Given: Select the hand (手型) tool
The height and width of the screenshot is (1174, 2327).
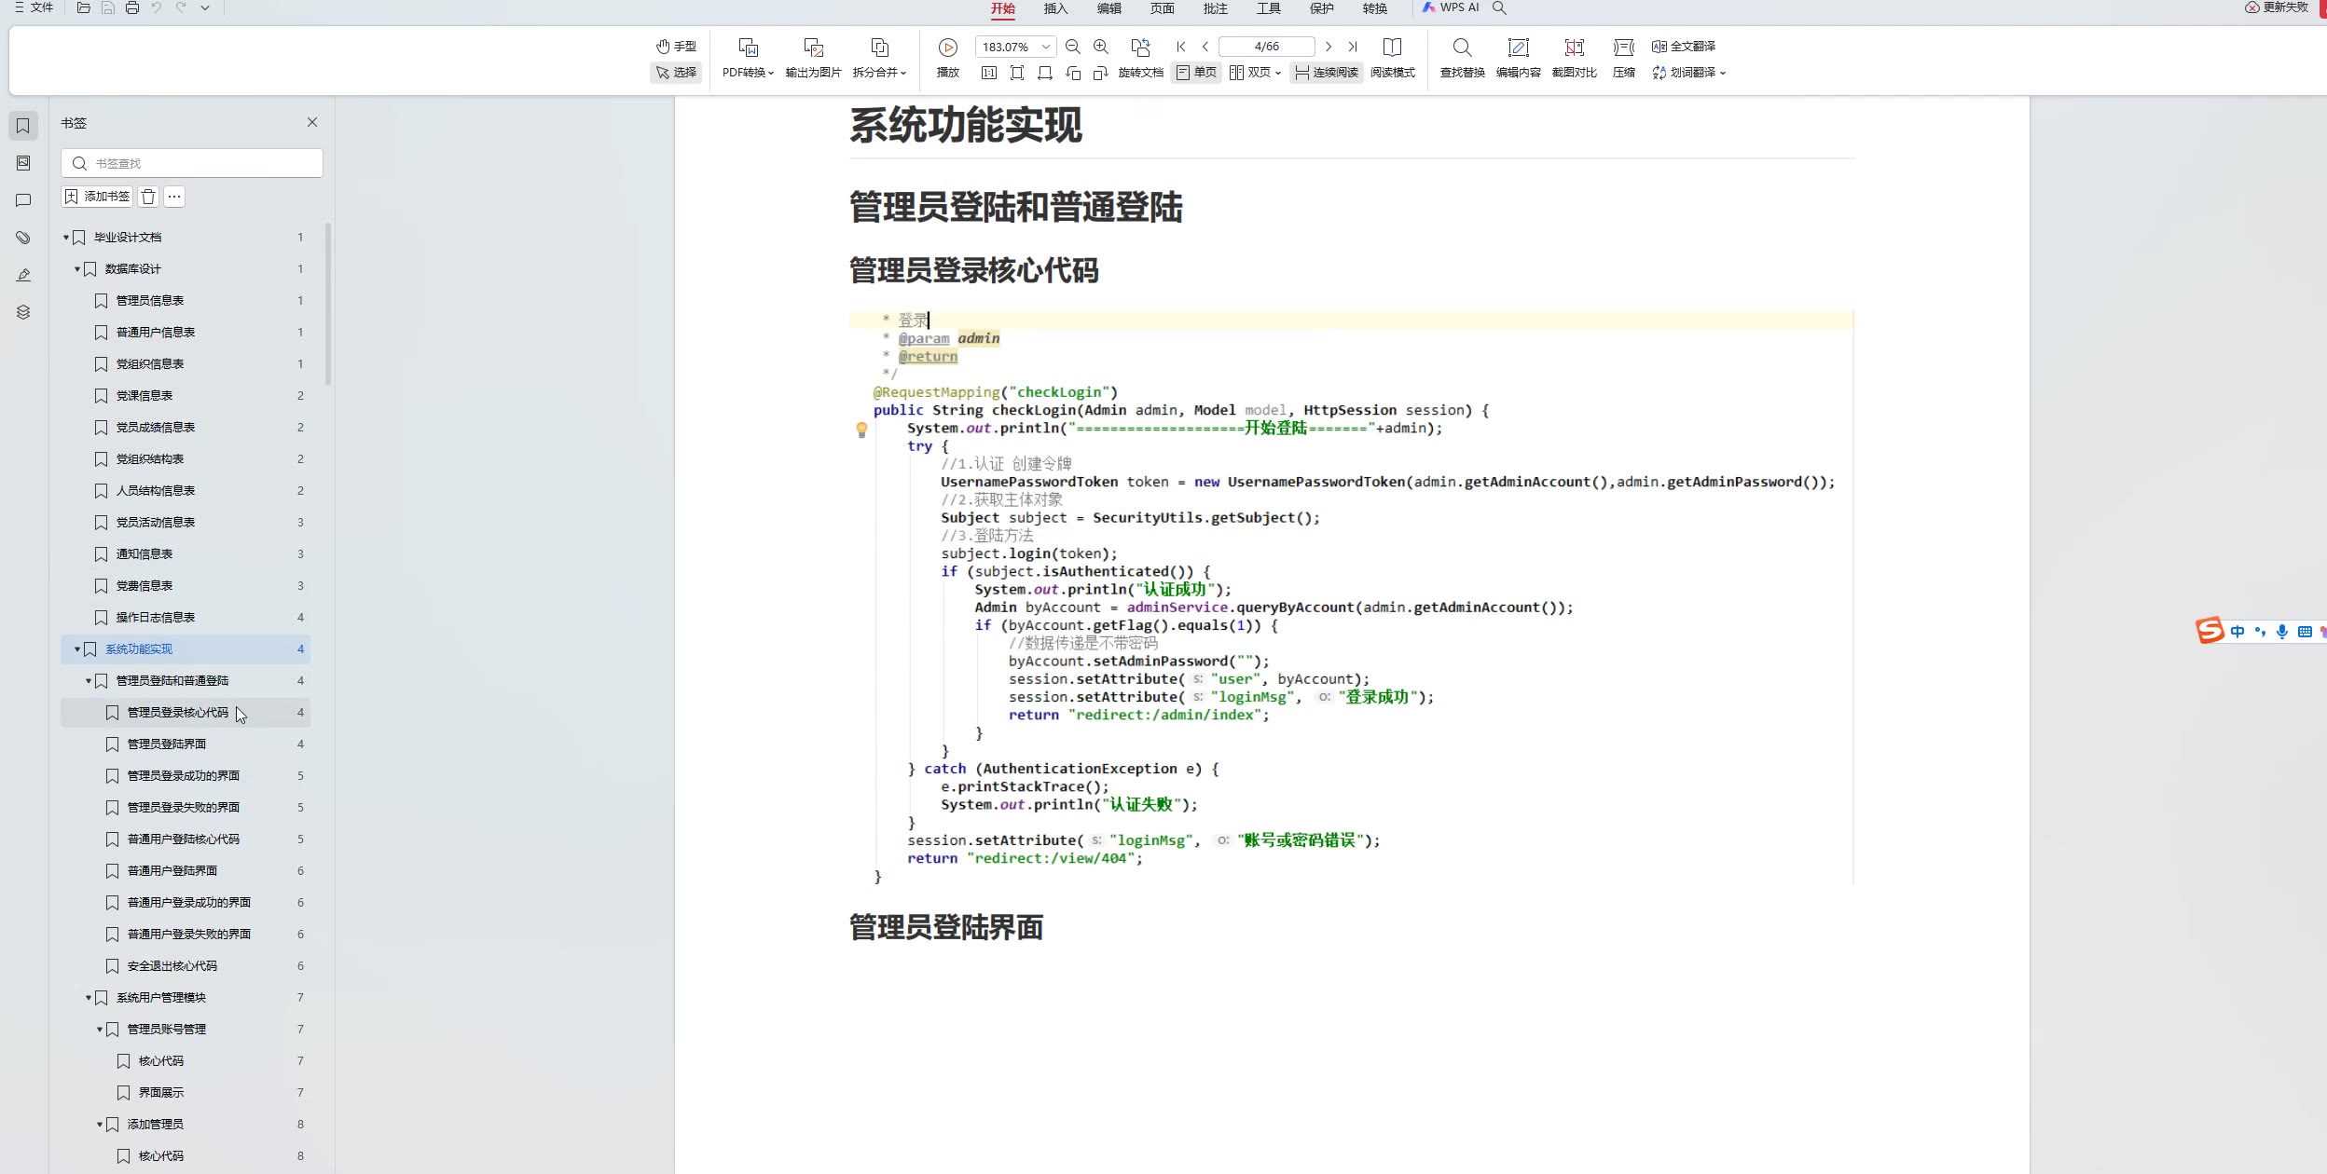Looking at the screenshot, I should click(x=676, y=47).
